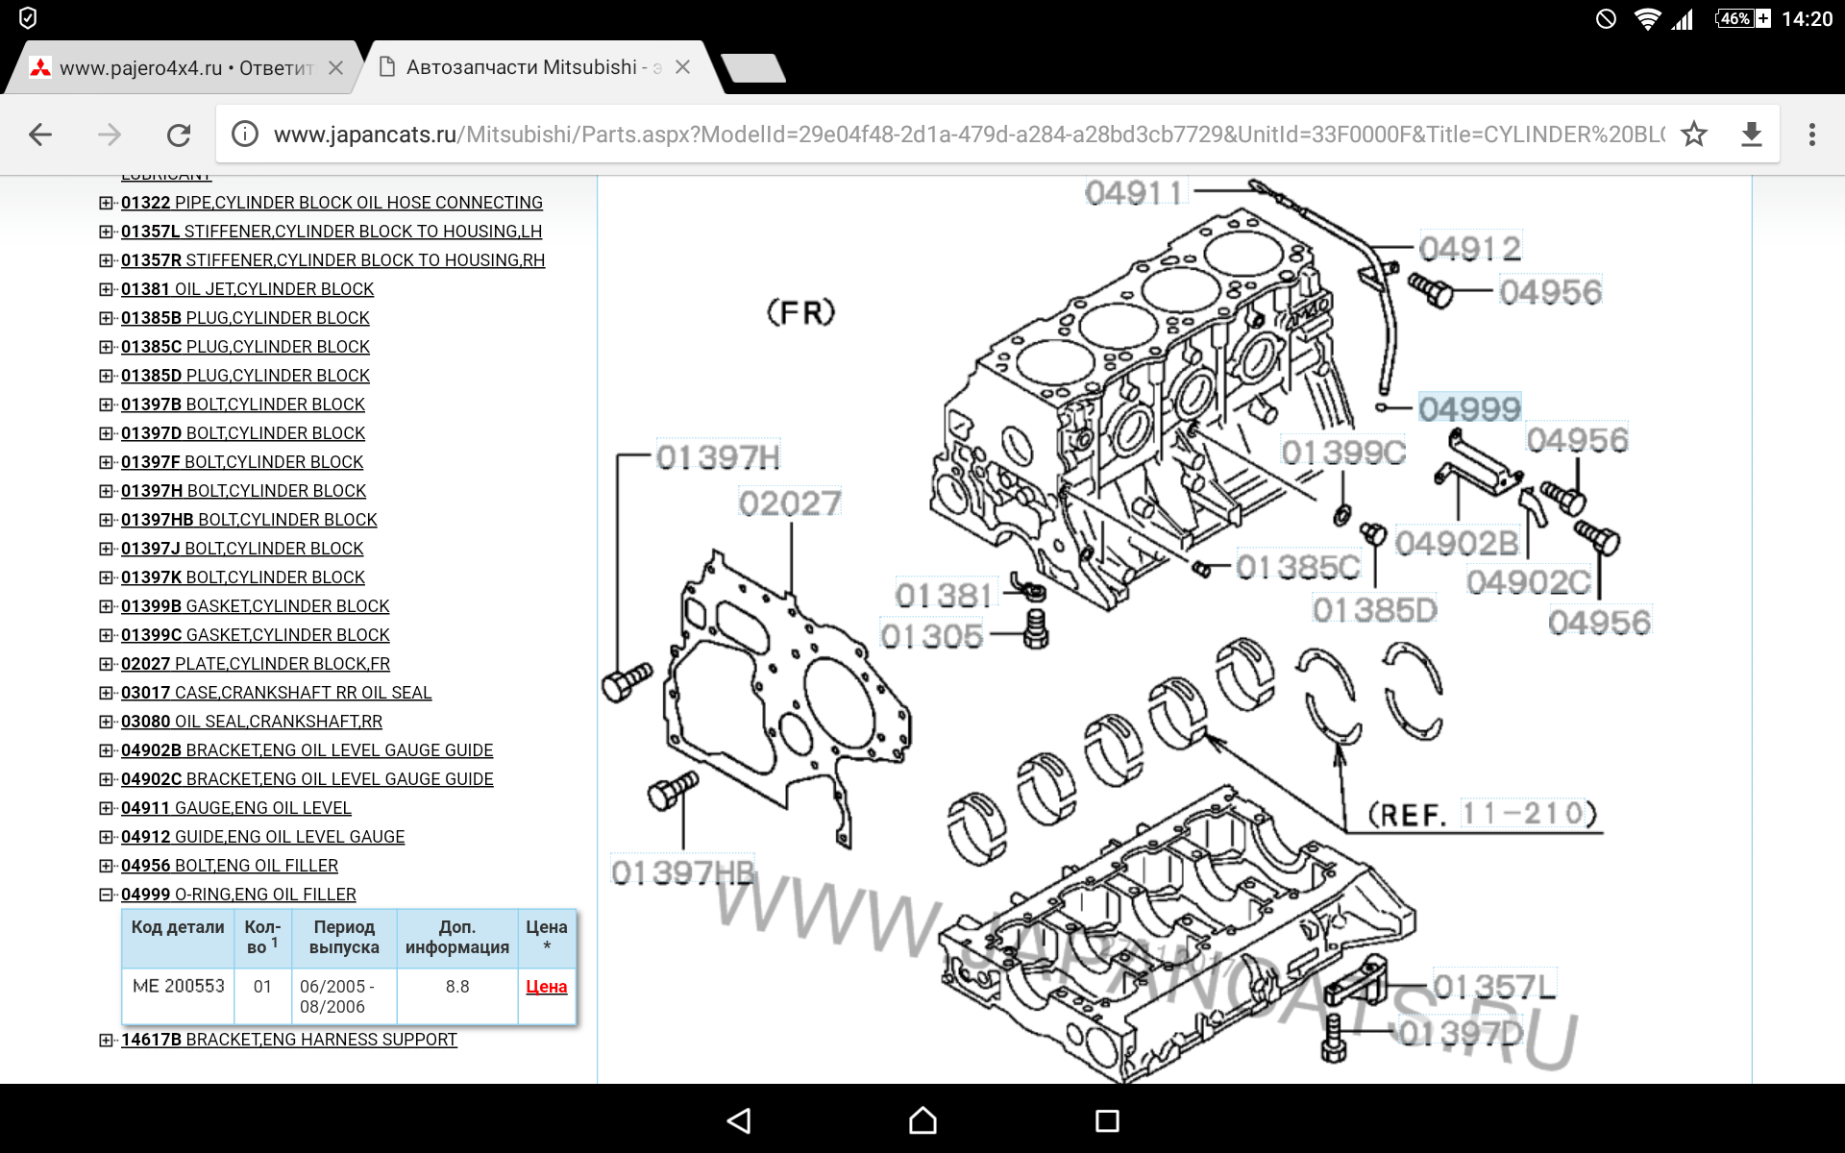Reload the page with refresh icon
The image size is (1845, 1153).
click(179, 135)
